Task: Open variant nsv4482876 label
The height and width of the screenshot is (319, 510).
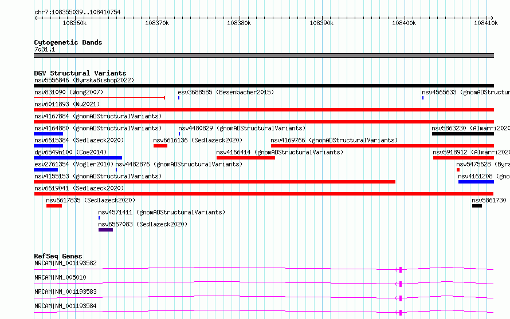Action: [x=179, y=164]
